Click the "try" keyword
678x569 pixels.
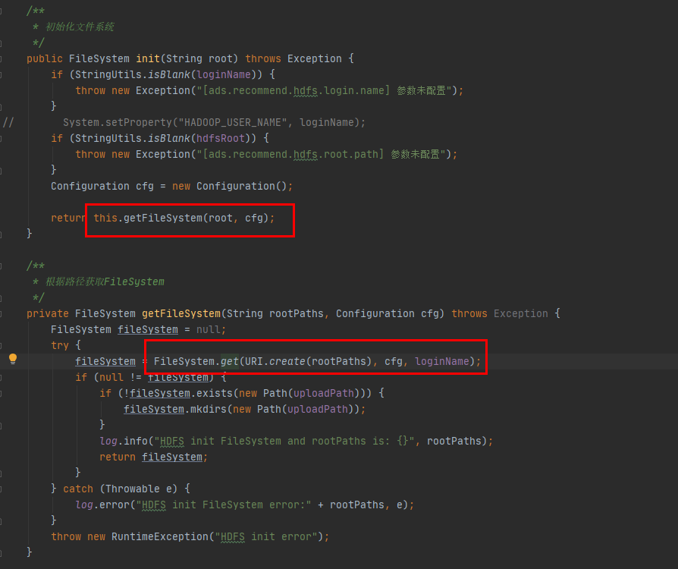point(60,345)
